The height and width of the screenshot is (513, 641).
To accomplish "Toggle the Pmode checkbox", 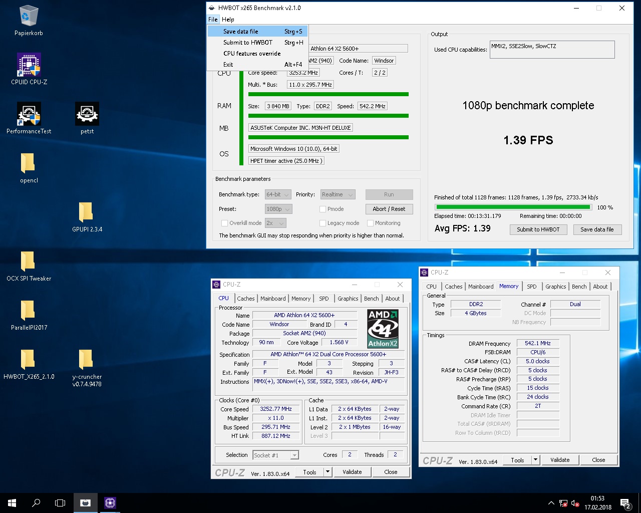I will pyautogui.click(x=323, y=209).
